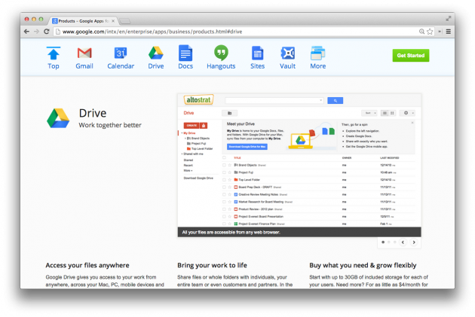Close the Meet your Drive banner
The height and width of the screenshot is (317, 475).
412,123
